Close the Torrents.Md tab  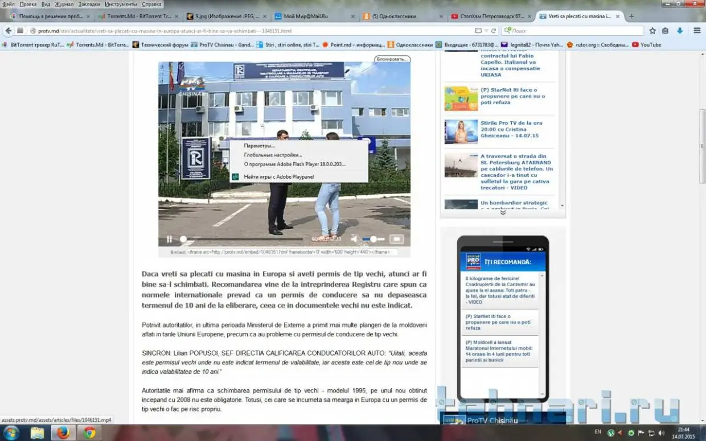(176, 17)
